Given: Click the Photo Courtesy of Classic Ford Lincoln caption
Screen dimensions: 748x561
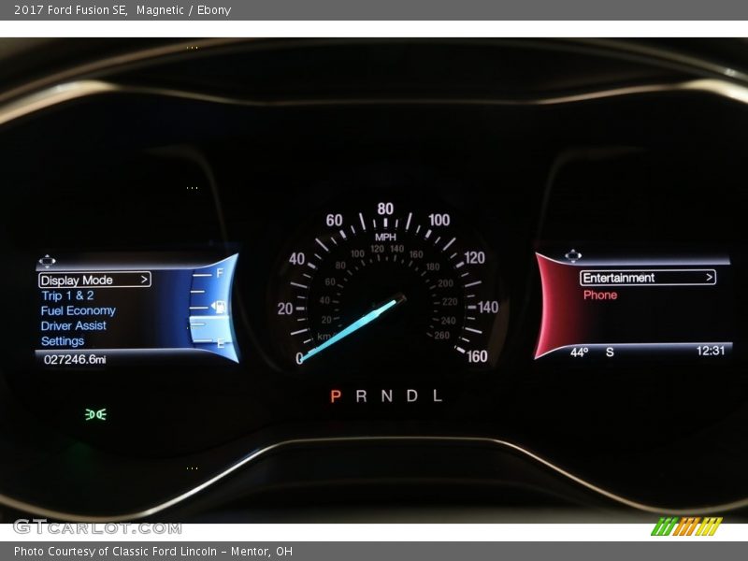Looking at the screenshot, I should coord(153,552).
